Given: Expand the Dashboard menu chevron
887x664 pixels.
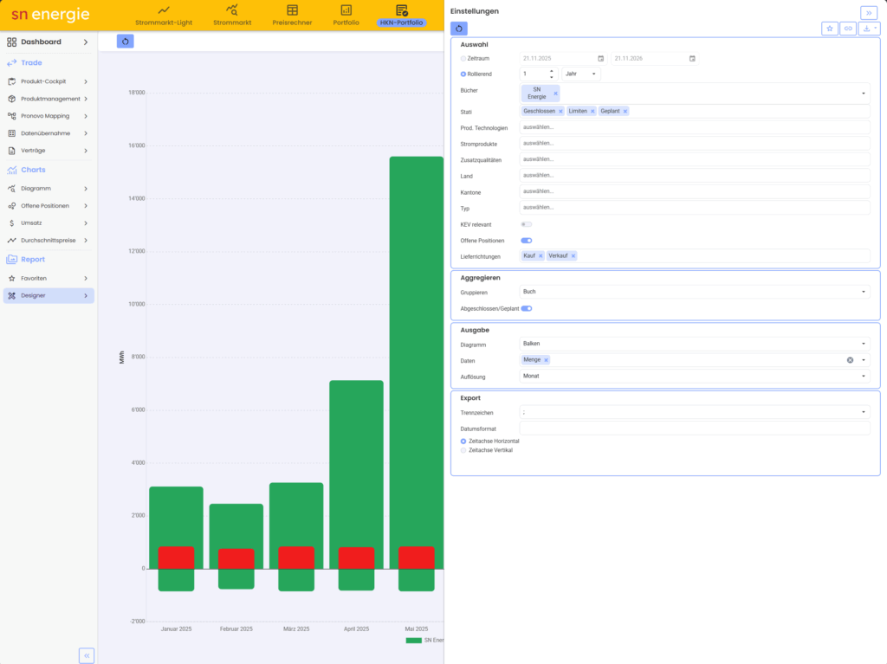Looking at the screenshot, I should point(86,42).
